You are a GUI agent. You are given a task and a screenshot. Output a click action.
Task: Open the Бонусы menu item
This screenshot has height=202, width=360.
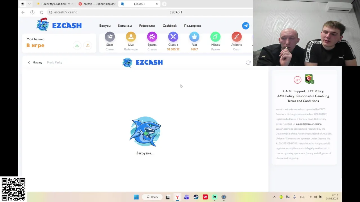pyautogui.click(x=105, y=26)
